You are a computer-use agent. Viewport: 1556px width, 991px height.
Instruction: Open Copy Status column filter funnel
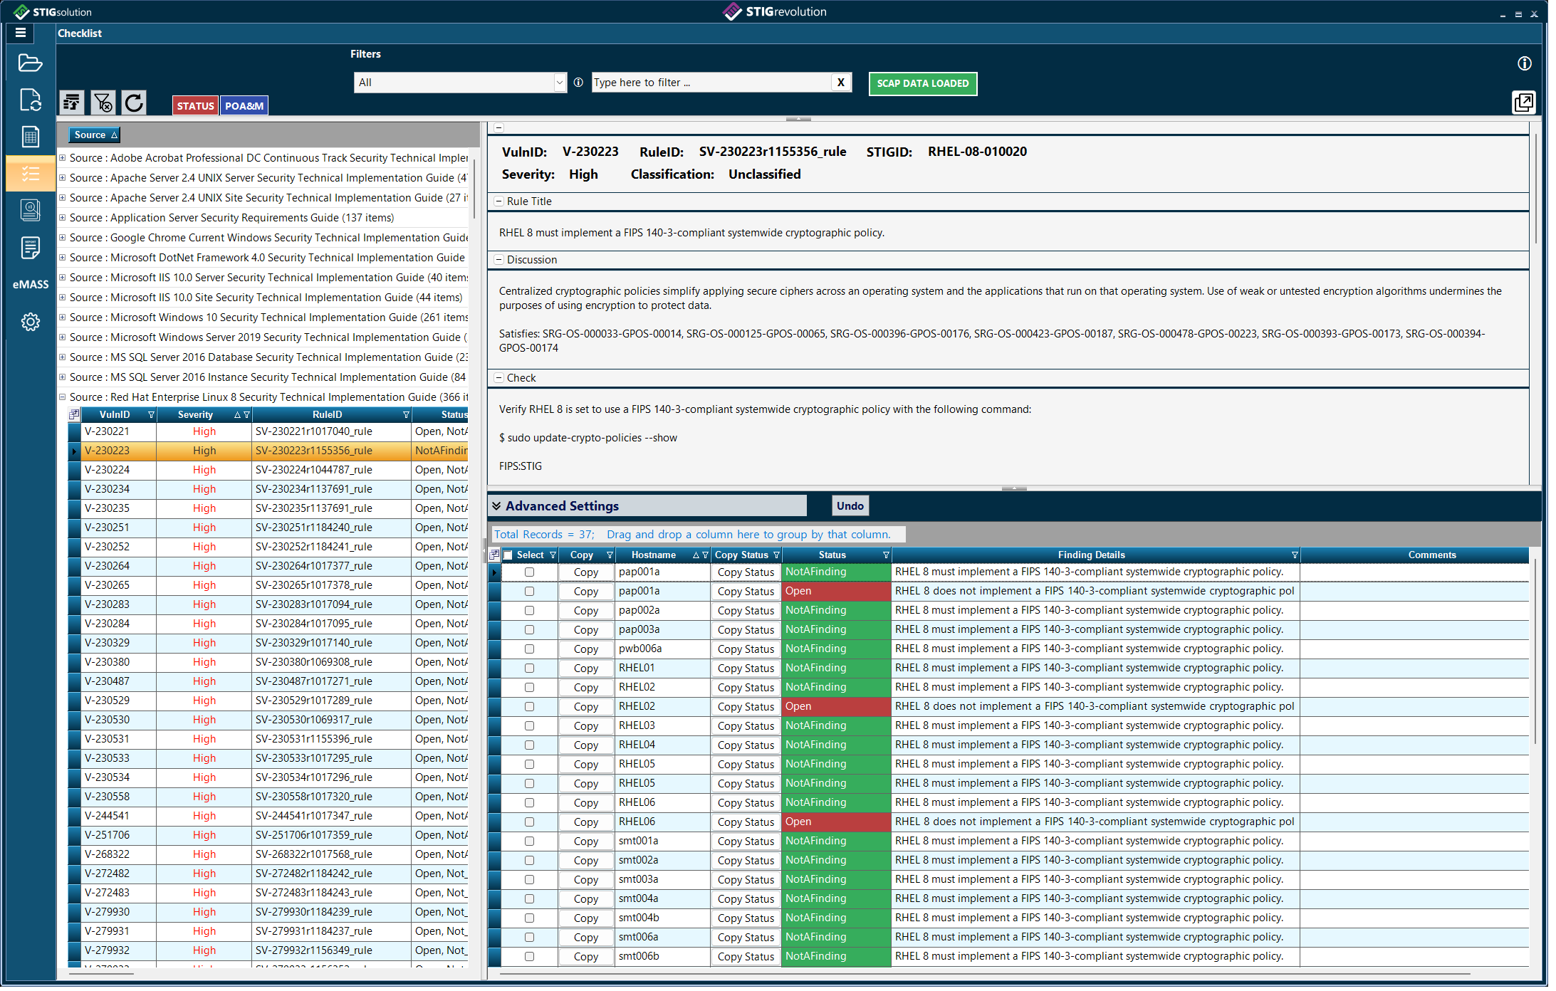(776, 555)
